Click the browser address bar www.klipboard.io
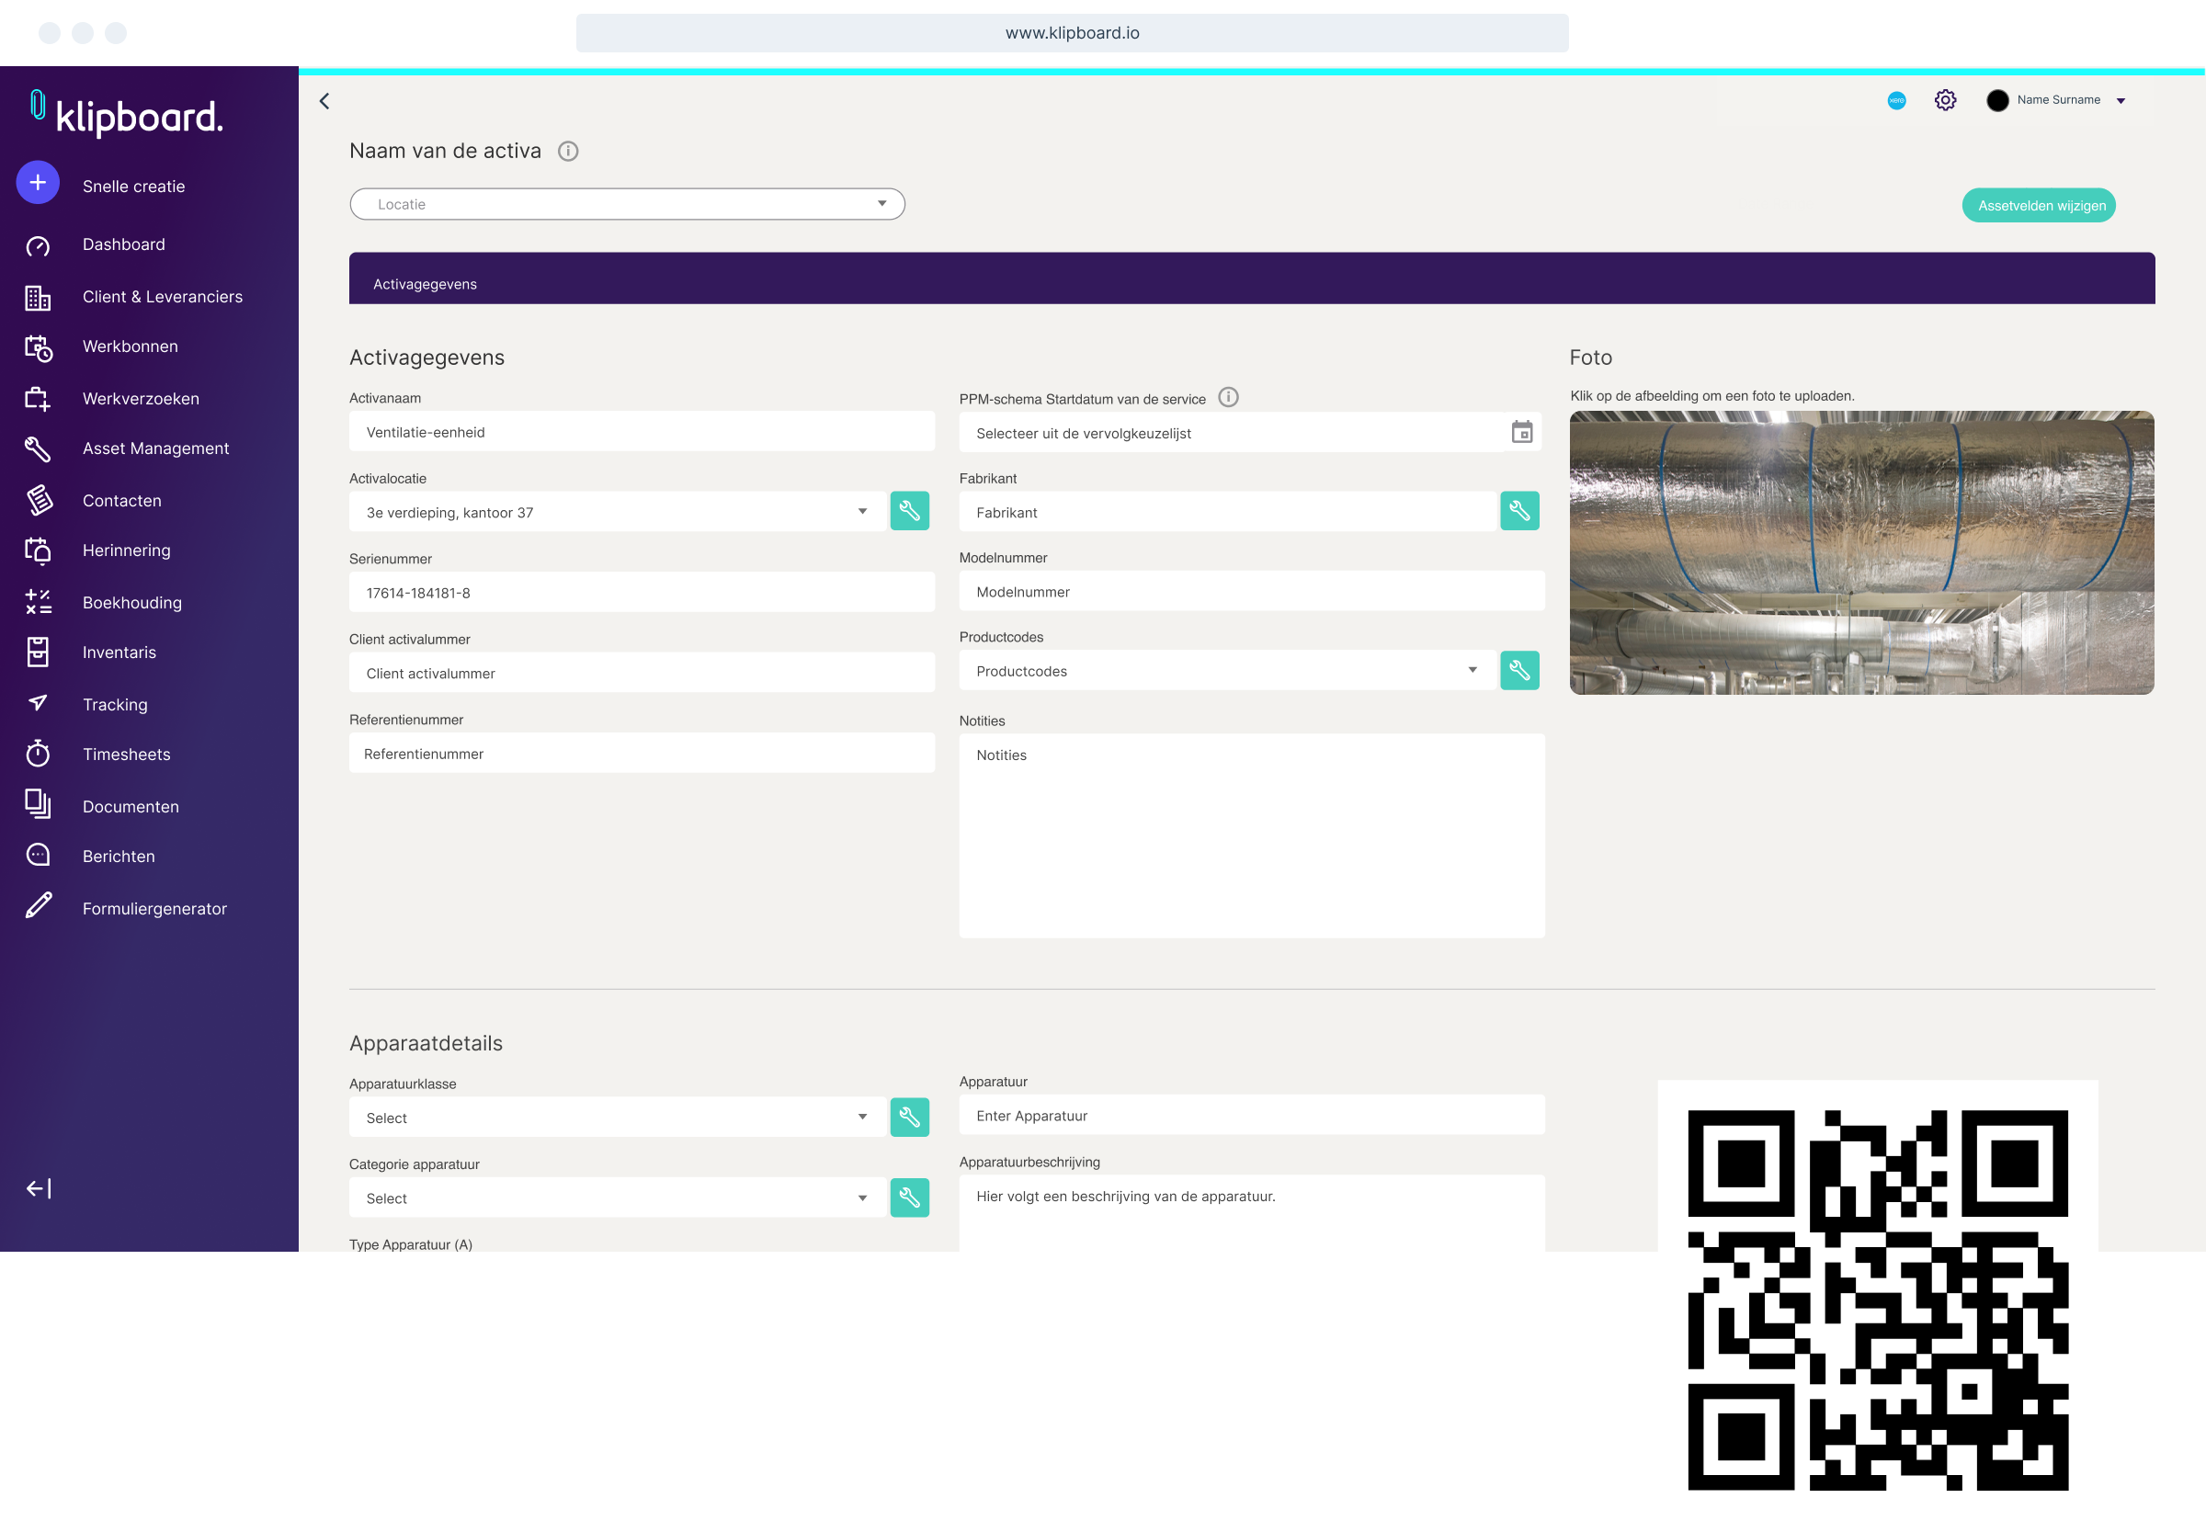This screenshot has width=2206, height=1521. (1073, 33)
